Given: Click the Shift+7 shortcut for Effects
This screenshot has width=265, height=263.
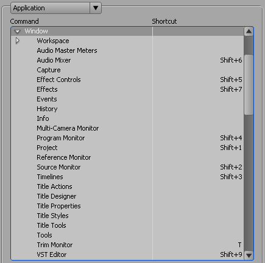Looking at the screenshot, I should pyautogui.click(x=231, y=89).
